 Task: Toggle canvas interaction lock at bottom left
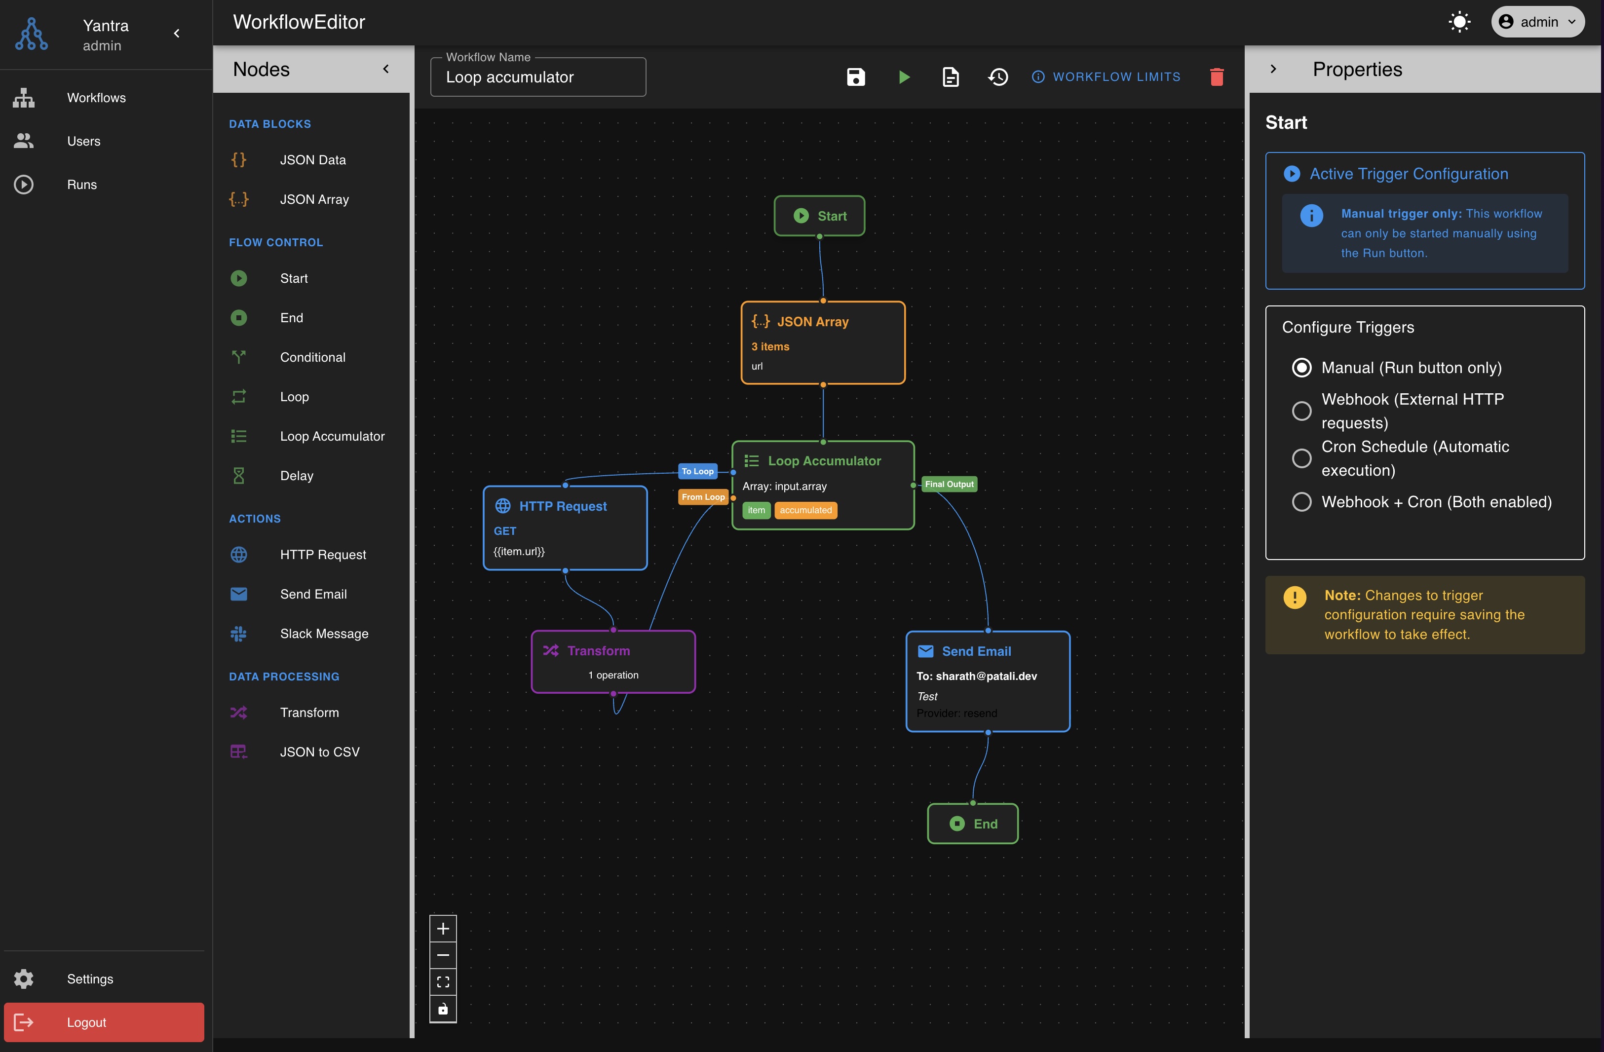point(444,1009)
